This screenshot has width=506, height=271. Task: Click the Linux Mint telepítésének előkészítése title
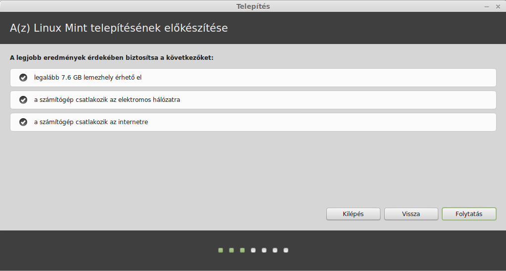click(x=119, y=28)
